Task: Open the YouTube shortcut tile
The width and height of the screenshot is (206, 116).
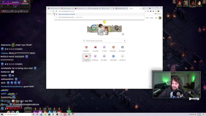Action: tap(95, 49)
